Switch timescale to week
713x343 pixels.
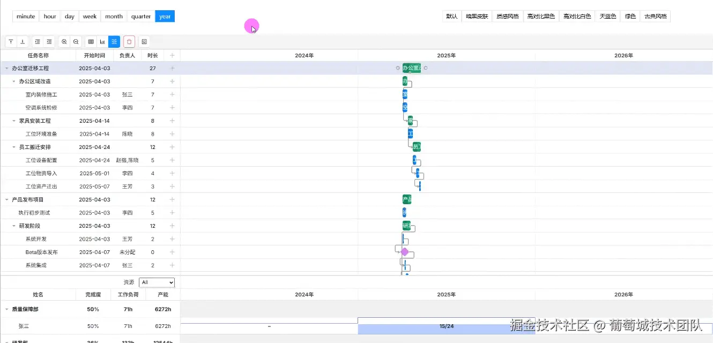point(90,16)
